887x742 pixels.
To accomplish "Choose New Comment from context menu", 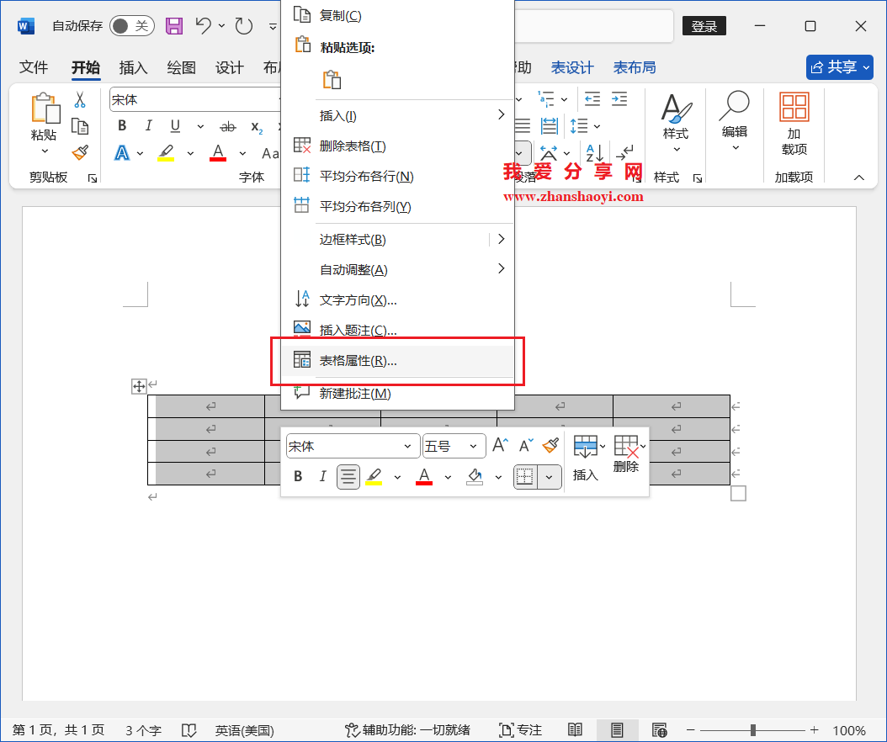I will coord(398,393).
